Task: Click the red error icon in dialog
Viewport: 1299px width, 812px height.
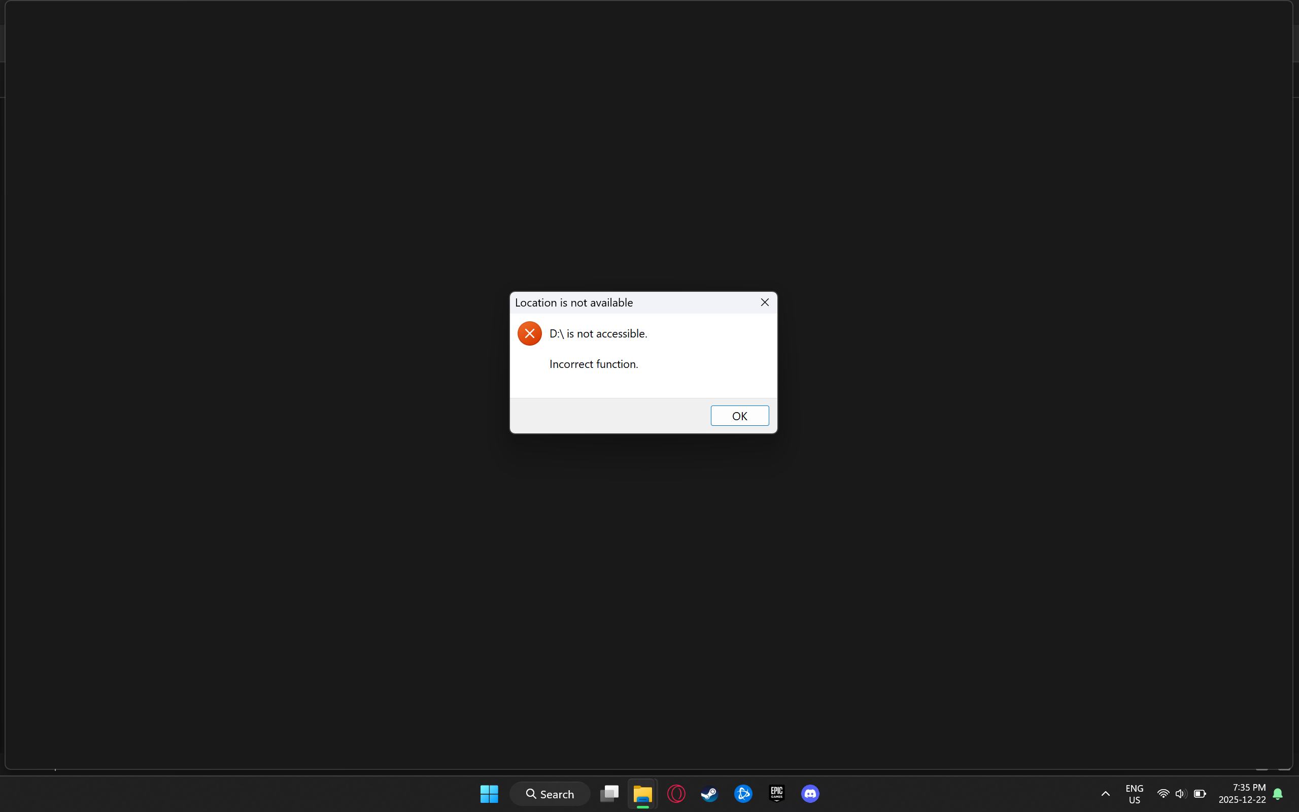Action: [529, 333]
